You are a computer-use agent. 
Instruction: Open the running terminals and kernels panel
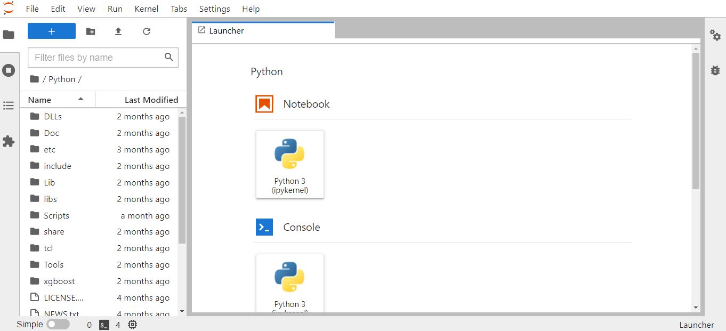(x=9, y=70)
